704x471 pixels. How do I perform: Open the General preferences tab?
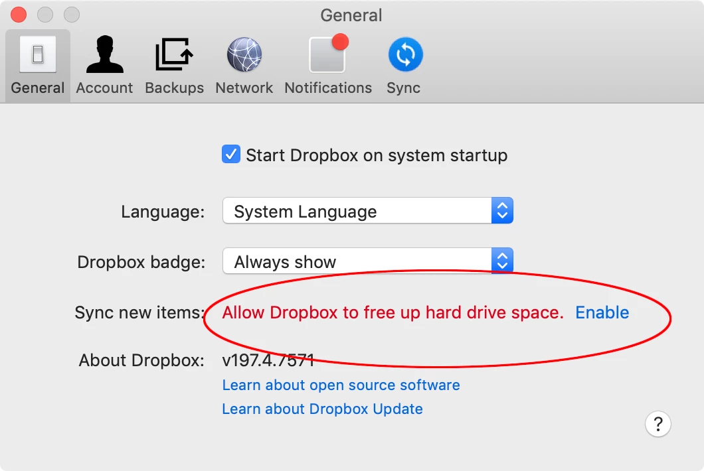coord(38,66)
